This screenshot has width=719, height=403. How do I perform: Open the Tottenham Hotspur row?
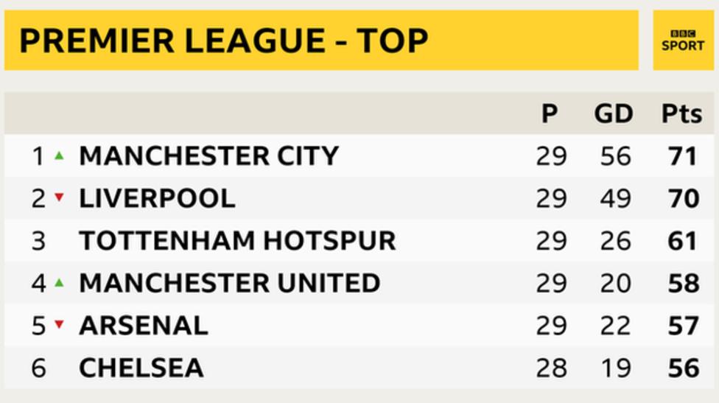click(237, 240)
